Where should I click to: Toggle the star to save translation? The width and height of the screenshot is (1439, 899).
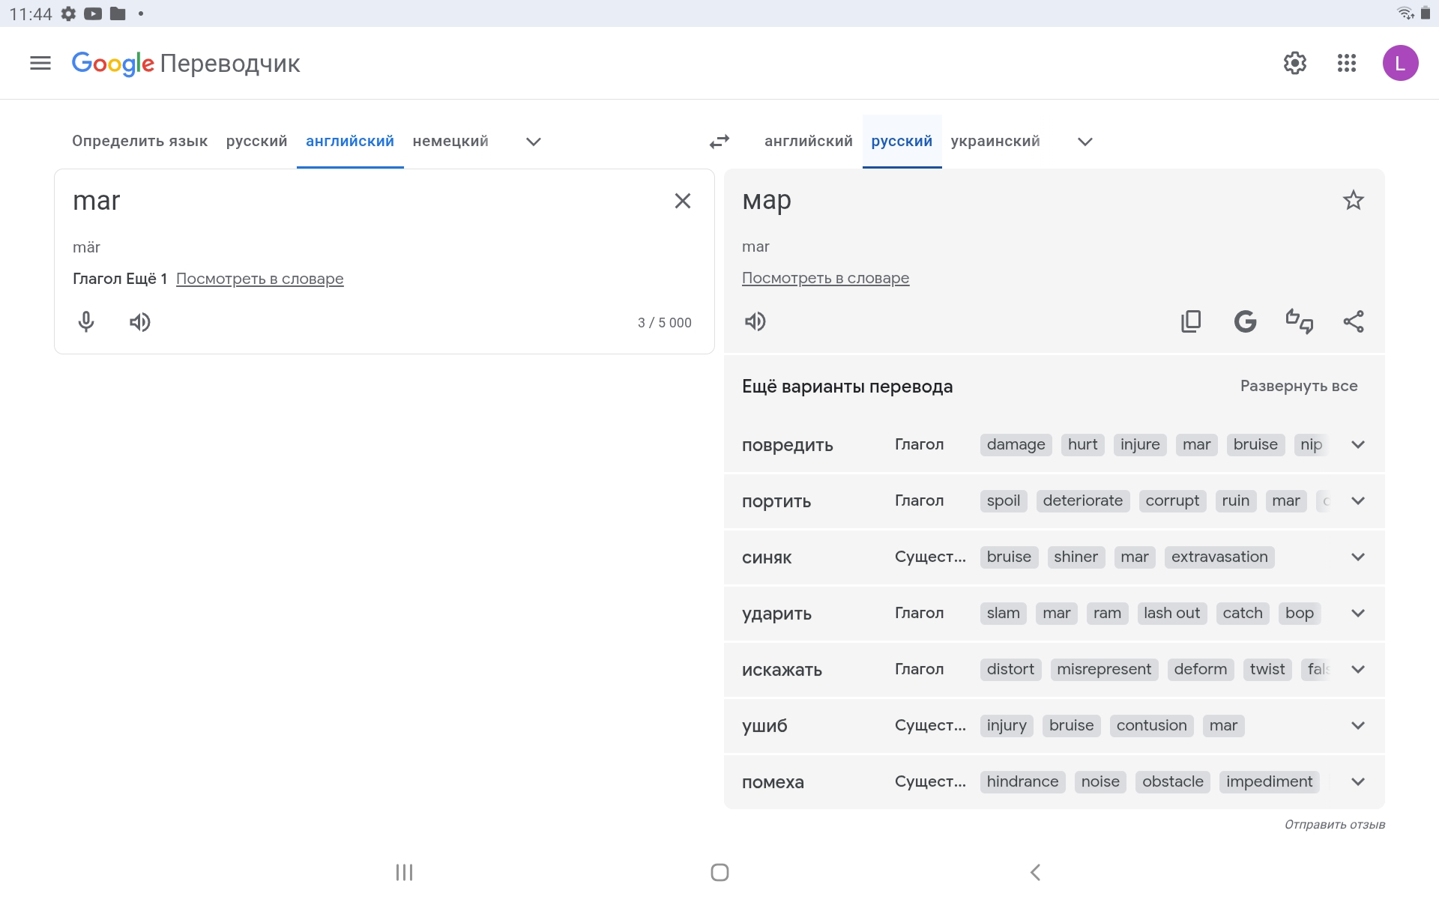coord(1353,201)
